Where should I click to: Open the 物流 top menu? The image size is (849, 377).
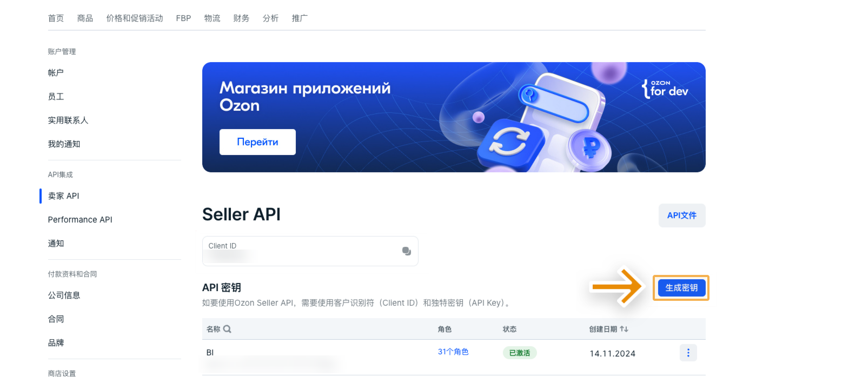[212, 18]
